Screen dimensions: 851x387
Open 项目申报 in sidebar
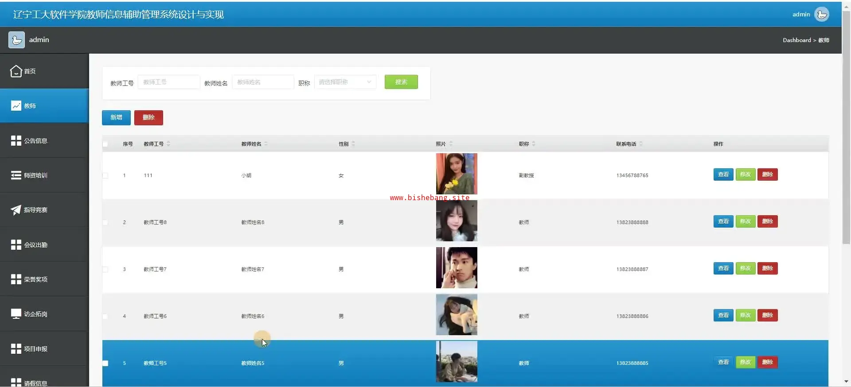coord(44,348)
